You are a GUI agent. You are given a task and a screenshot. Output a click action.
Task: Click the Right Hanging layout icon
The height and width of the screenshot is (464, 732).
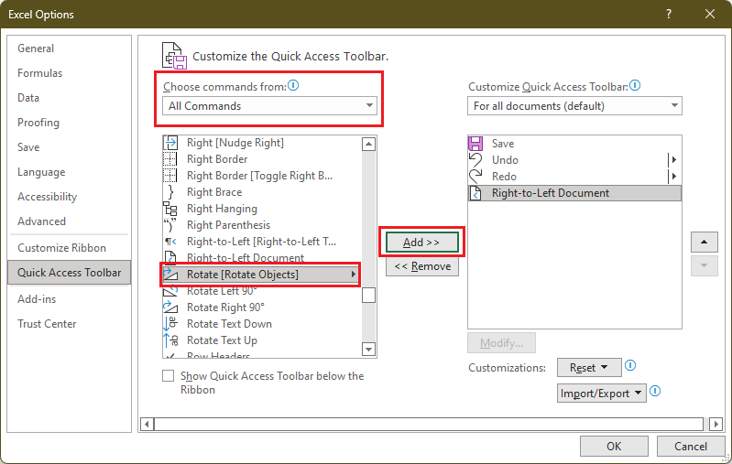point(170,209)
